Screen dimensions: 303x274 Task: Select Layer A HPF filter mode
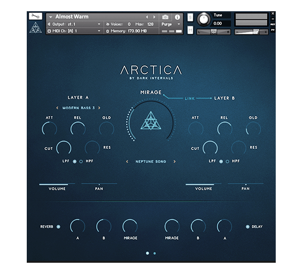(81, 161)
